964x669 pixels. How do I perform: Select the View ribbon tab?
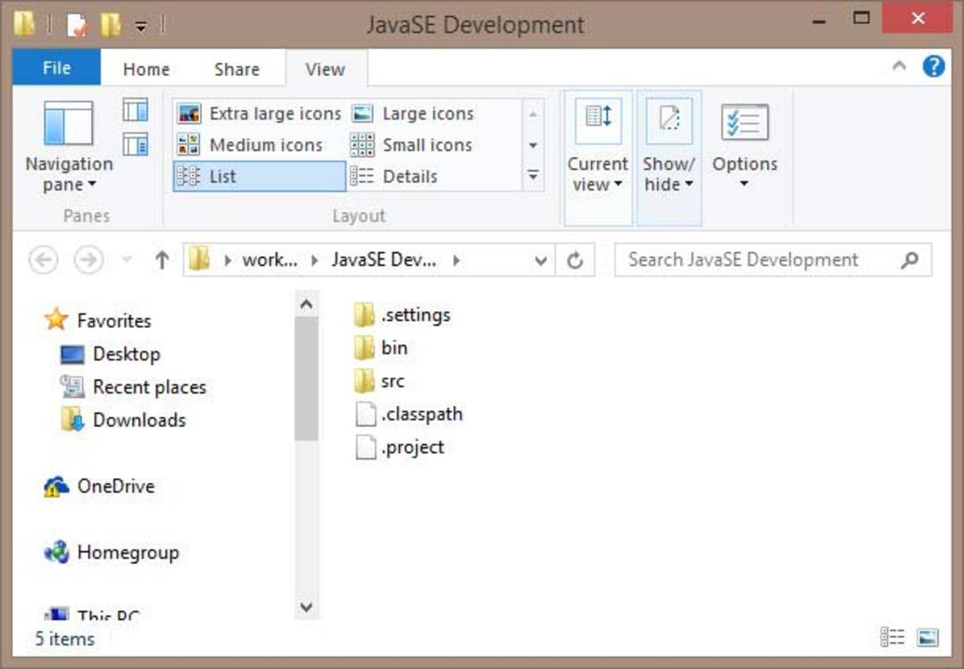click(x=325, y=70)
